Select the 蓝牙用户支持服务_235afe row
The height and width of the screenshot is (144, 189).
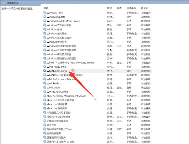pyautogui.click(x=97, y=142)
